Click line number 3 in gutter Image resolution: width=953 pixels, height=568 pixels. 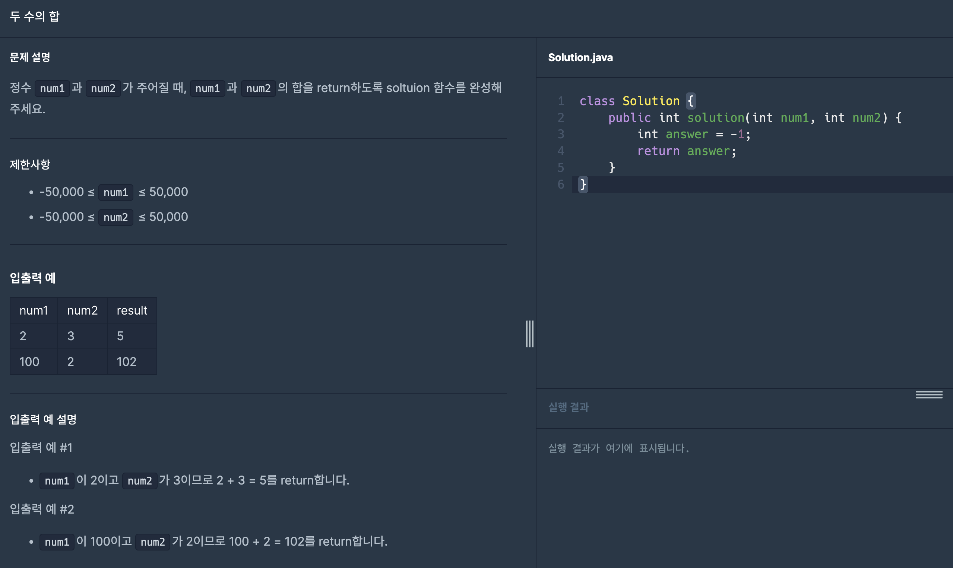(x=560, y=134)
